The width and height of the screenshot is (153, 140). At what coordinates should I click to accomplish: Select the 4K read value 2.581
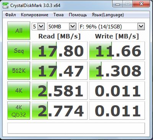click(60, 90)
